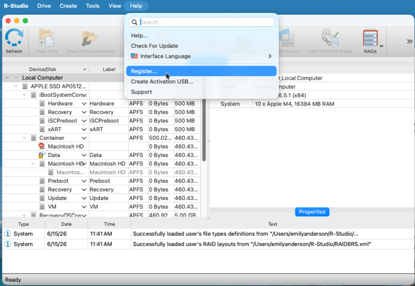Open the dropdown arrow on the Hardware row

(x=84, y=104)
